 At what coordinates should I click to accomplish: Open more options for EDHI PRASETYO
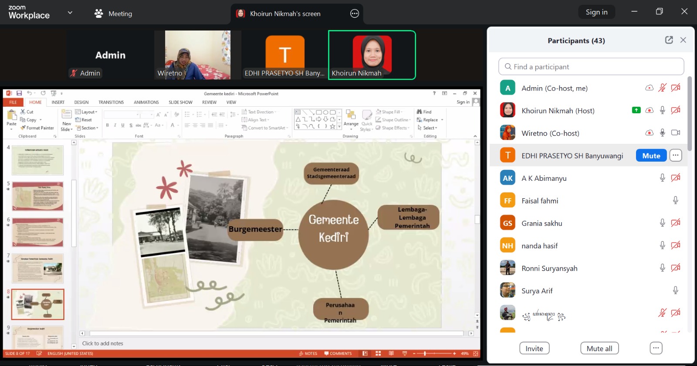click(x=675, y=156)
